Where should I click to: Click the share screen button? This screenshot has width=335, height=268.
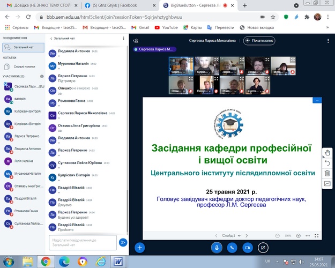point(263,248)
